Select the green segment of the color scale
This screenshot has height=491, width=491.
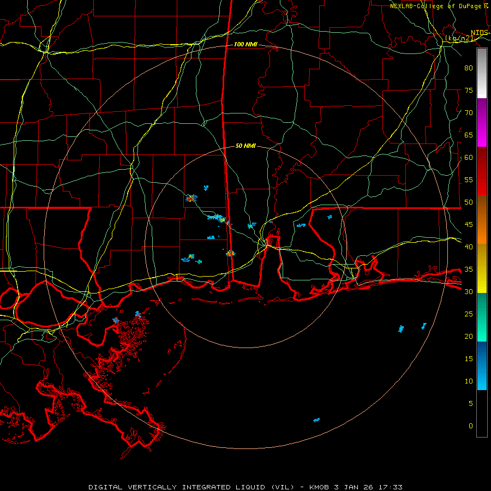482,317
